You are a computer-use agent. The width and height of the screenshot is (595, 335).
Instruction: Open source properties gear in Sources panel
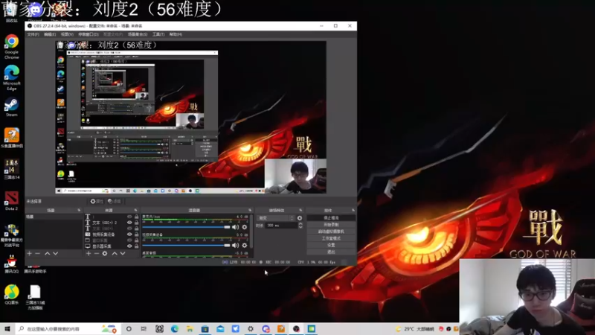click(x=105, y=253)
